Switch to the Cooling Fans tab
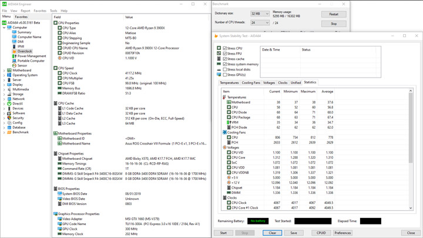The width and height of the screenshot is (423, 238). (251, 83)
